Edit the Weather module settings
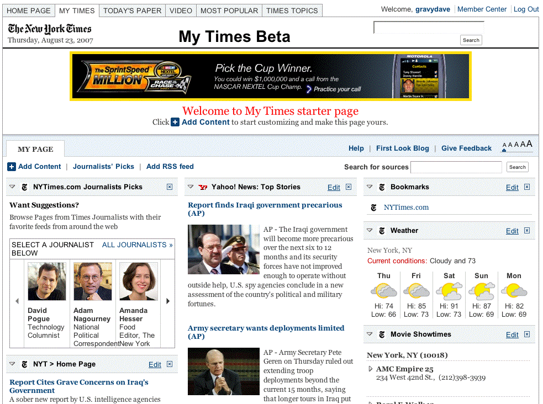 (x=512, y=231)
